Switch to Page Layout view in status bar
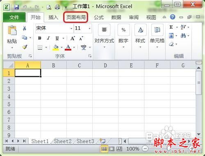 click(112, 149)
